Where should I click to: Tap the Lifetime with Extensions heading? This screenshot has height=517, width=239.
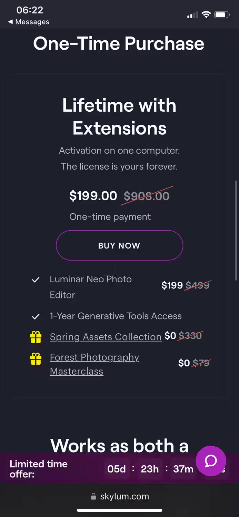point(119,116)
